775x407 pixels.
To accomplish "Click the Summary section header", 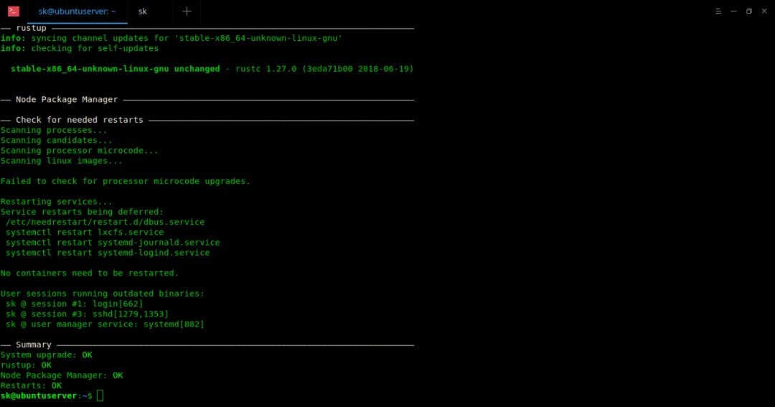I will point(34,345).
